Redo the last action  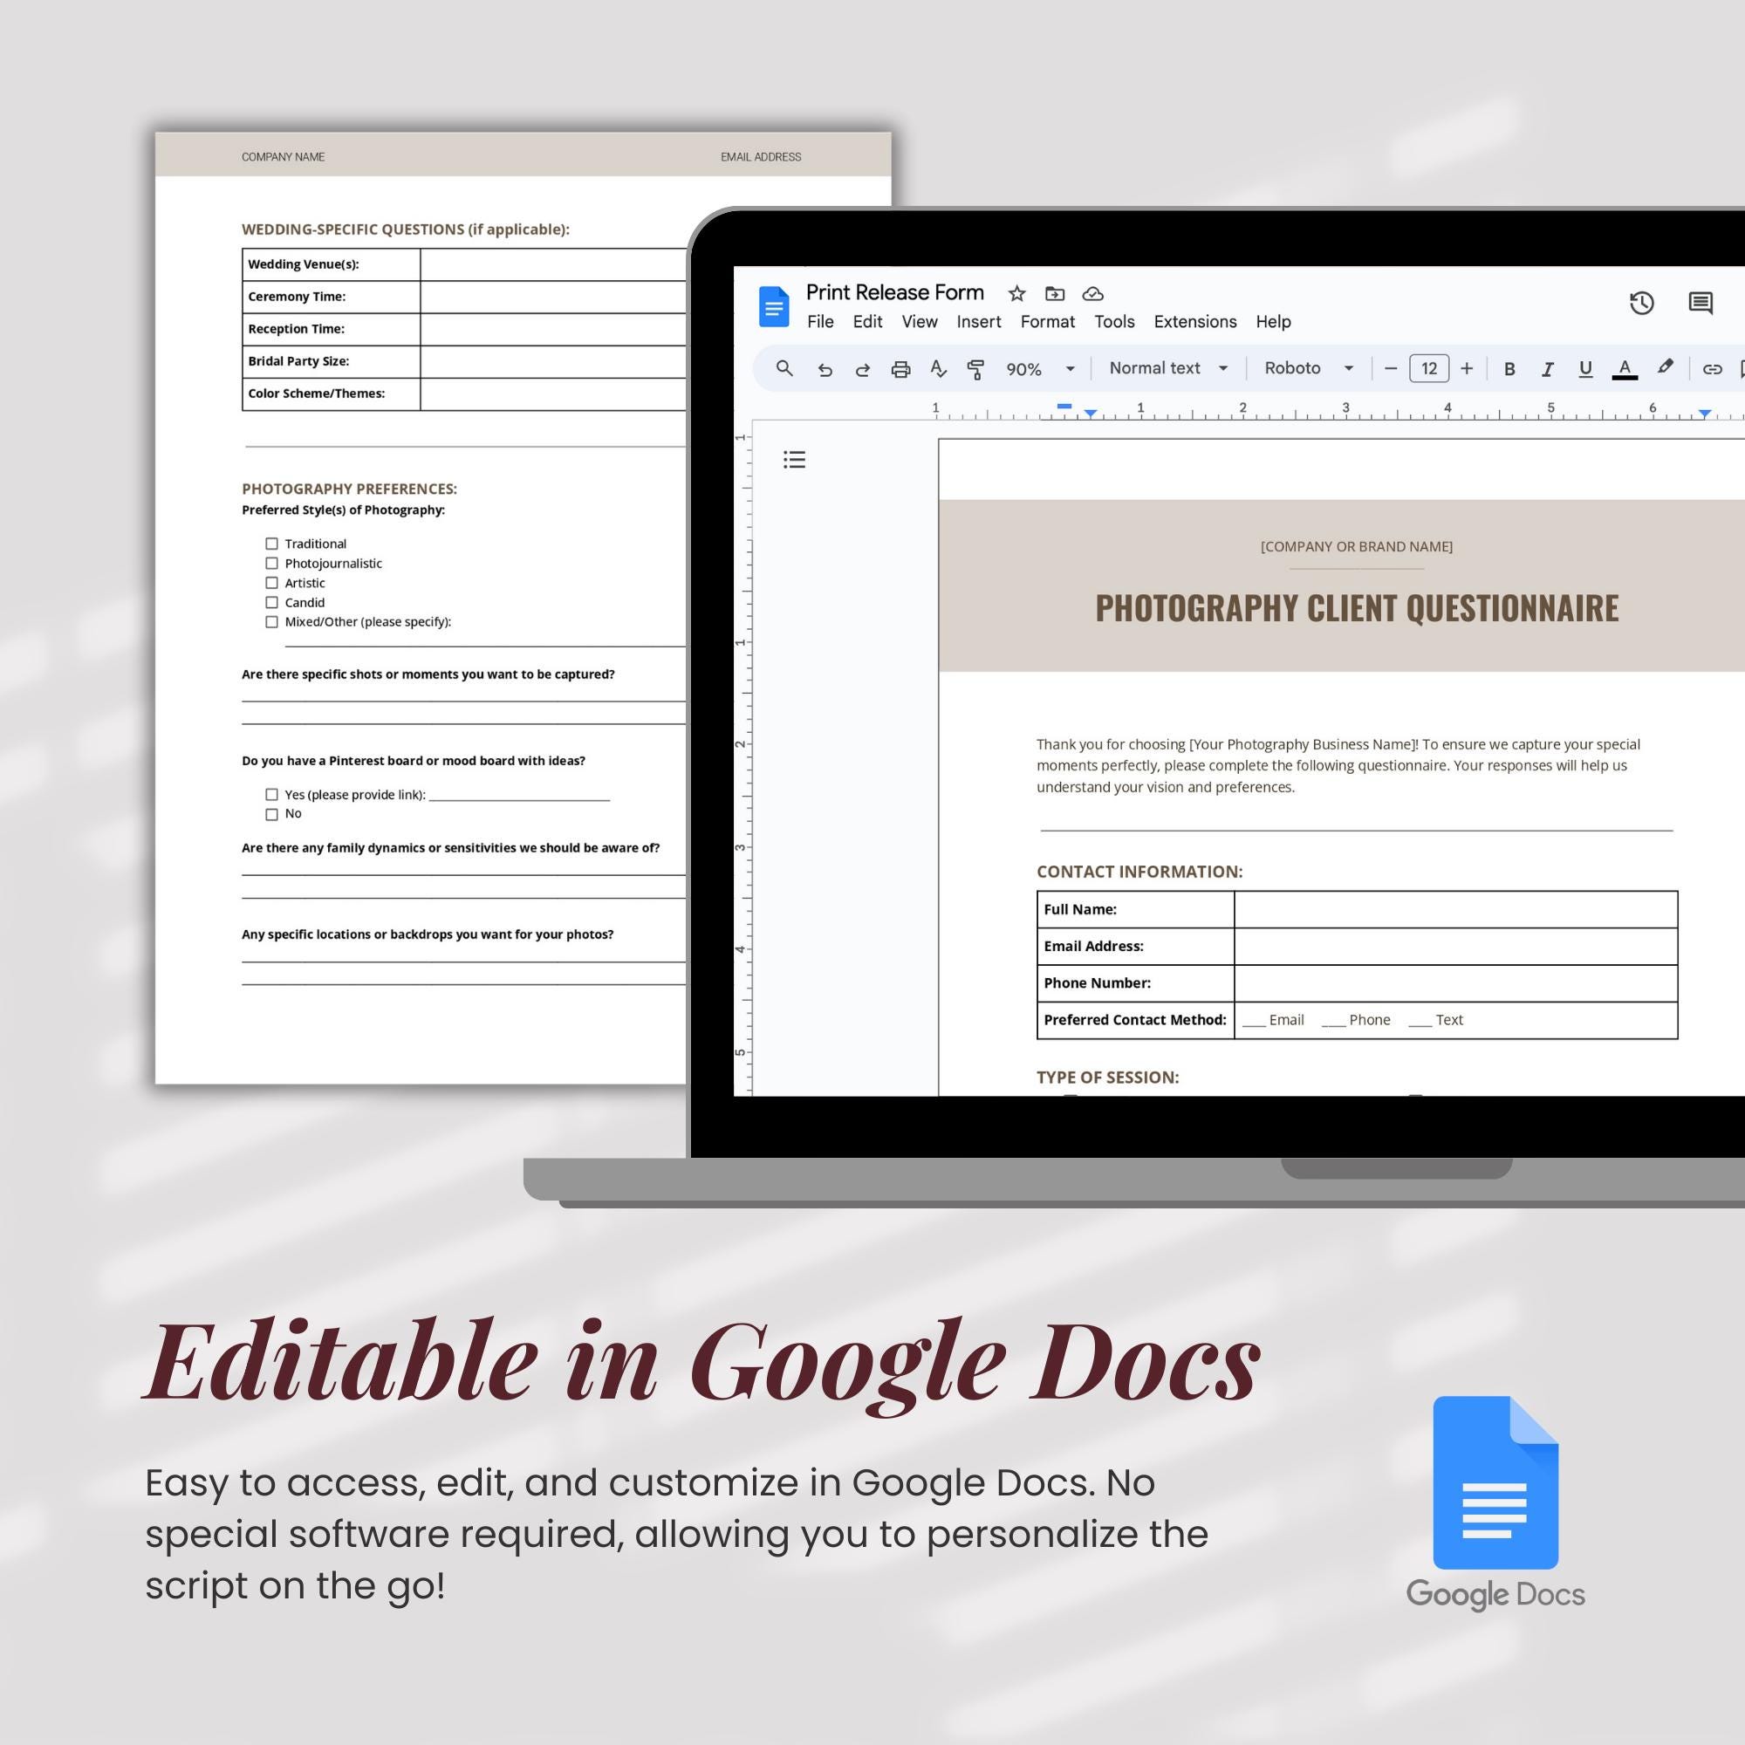863,369
